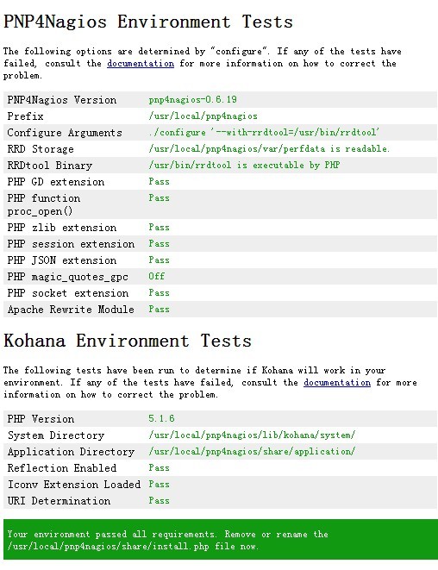Image resolution: width=438 pixels, height=570 pixels.
Task: Click the PHP magic_quotes_gpc Off value
Action: pyautogui.click(x=156, y=276)
